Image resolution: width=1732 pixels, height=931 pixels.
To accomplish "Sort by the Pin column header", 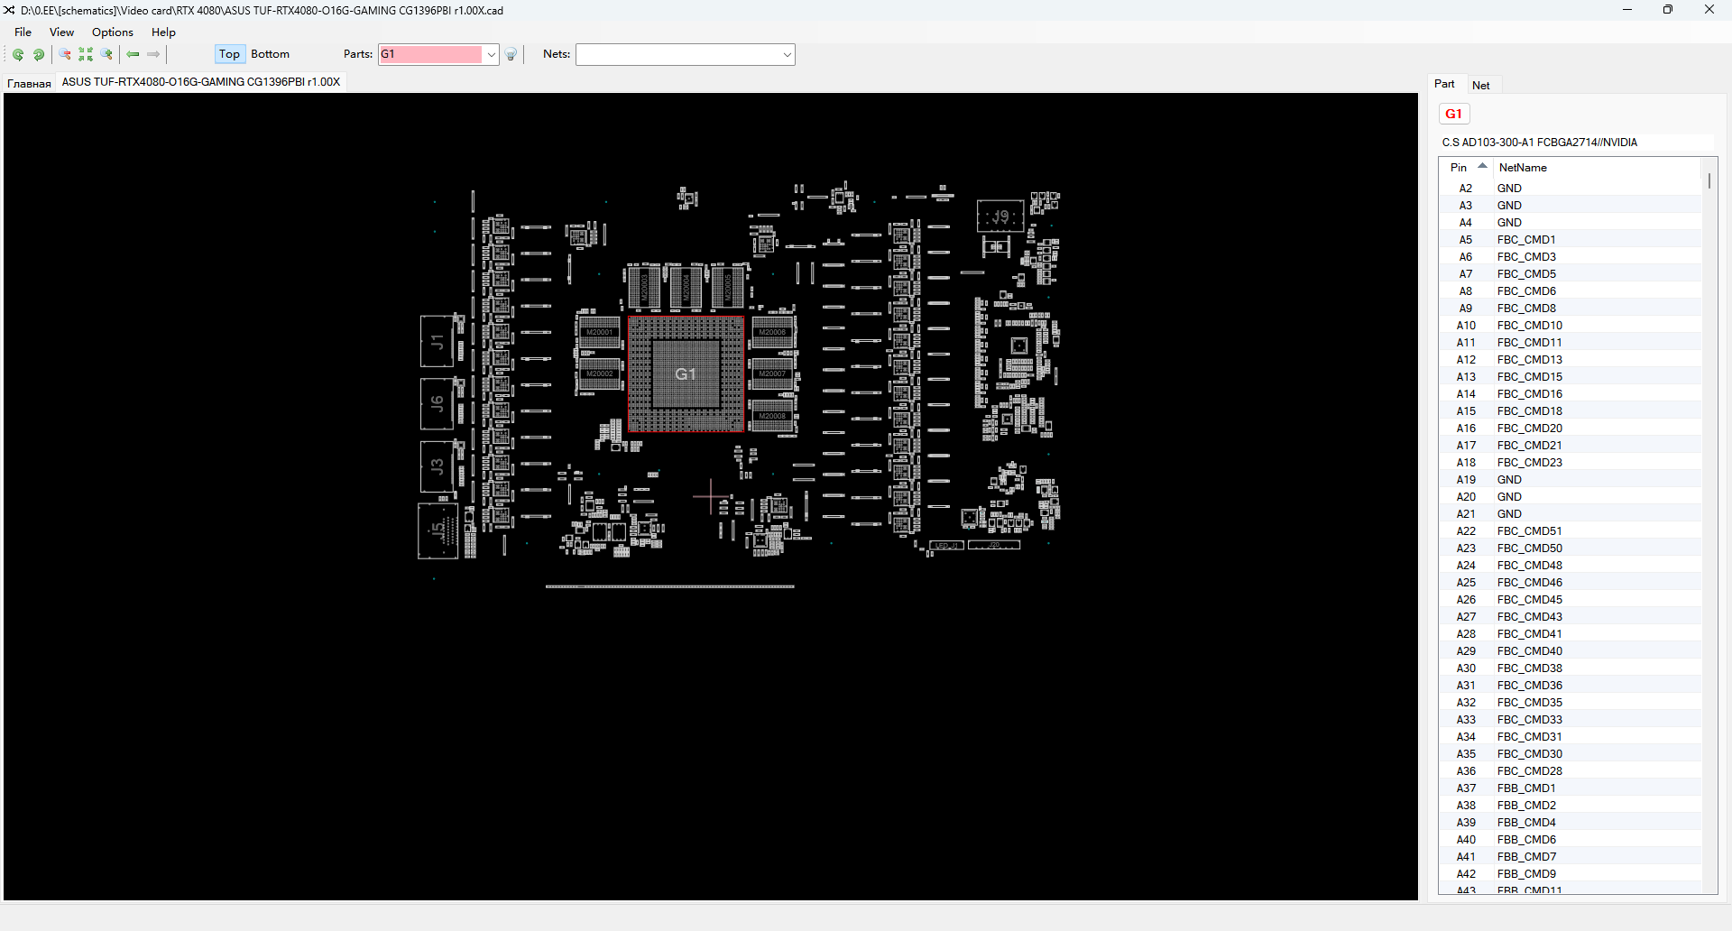I will [1467, 168].
